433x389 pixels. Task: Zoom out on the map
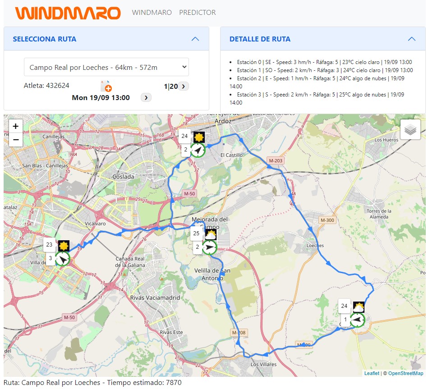[x=16, y=140]
